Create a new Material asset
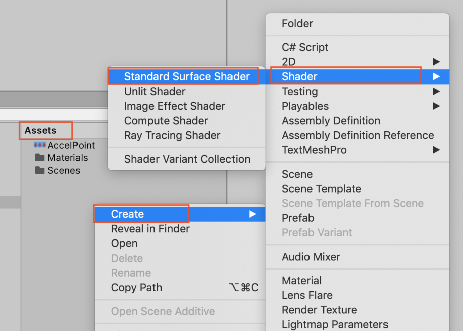This screenshot has height=331, width=463. (x=301, y=281)
